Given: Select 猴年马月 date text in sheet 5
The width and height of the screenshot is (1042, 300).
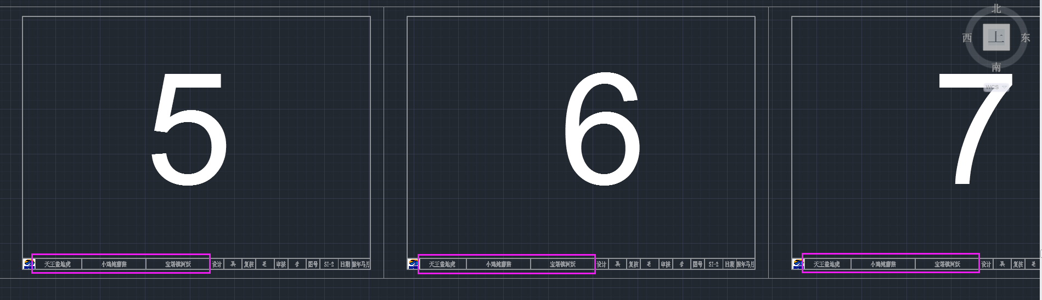Looking at the screenshot, I should point(361,264).
